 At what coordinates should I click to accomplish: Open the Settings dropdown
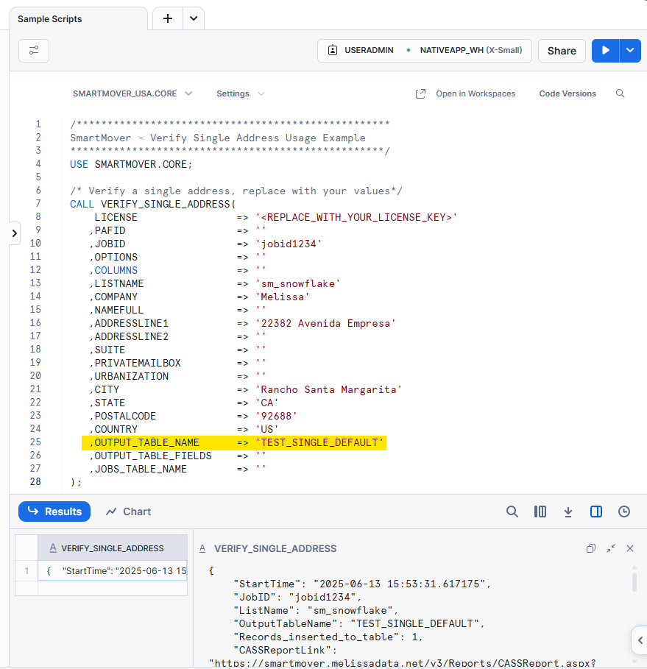pyautogui.click(x=240, y=93)
